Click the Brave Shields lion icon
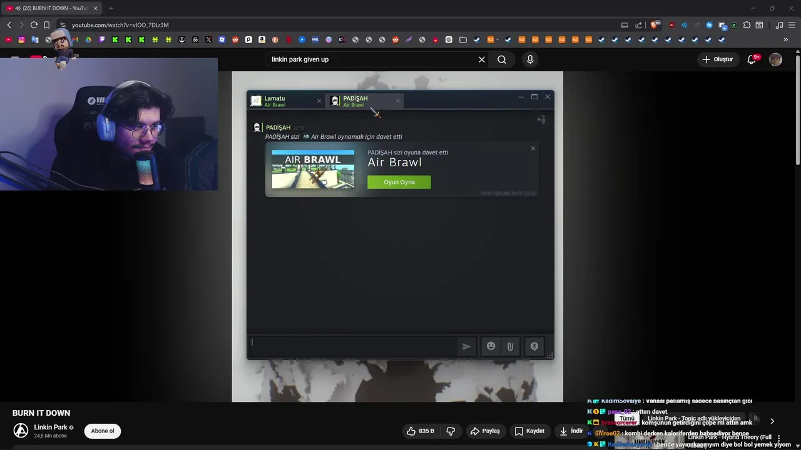The width and height of the screenshot is (801, 450). [x=655, y=25]
